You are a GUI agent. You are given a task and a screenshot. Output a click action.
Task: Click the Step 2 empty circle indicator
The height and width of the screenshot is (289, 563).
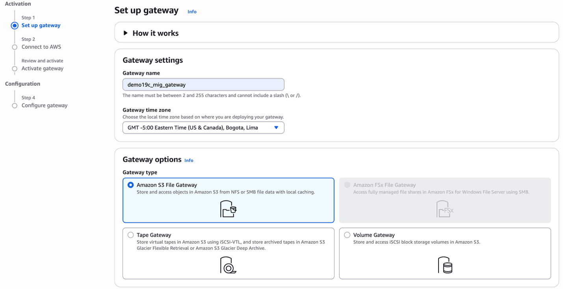click(x=14, y=46)
